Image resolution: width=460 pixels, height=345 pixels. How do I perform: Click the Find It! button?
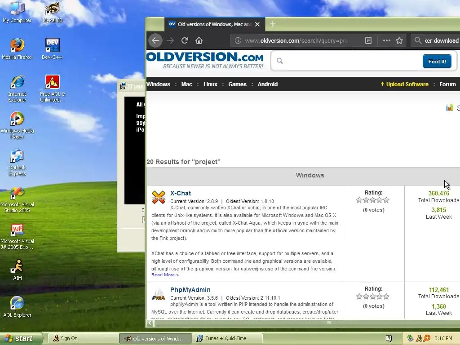click(437, 61)
